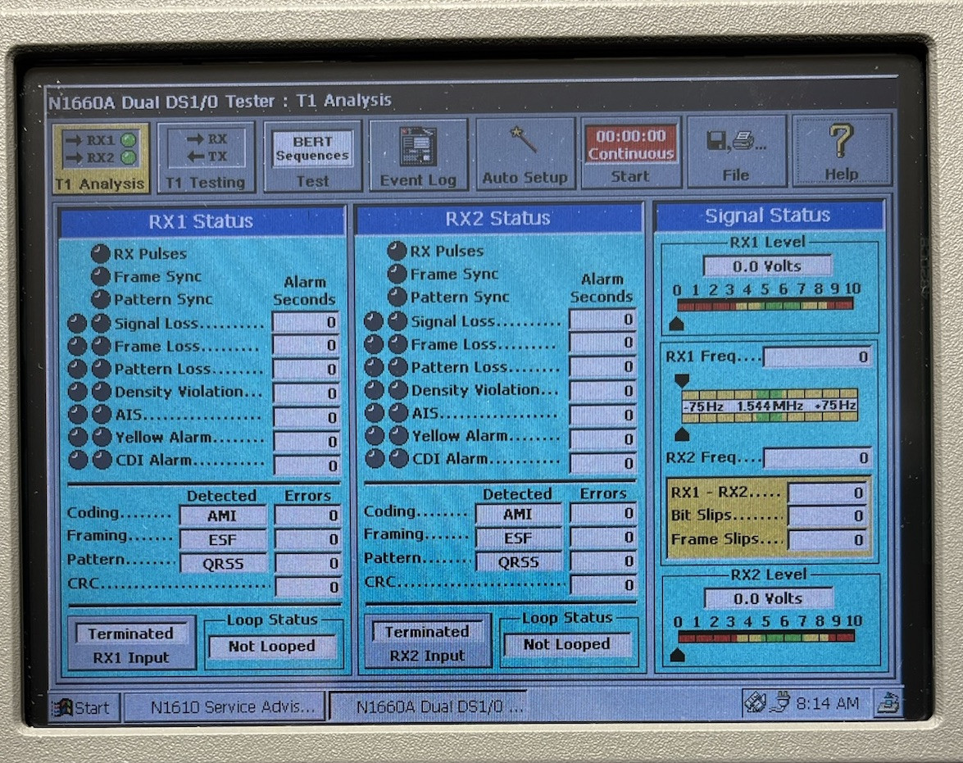Select the Bit Slips value field
Image resolution: width=963 pixels, height=763 pixels.
tap(827, 516)
